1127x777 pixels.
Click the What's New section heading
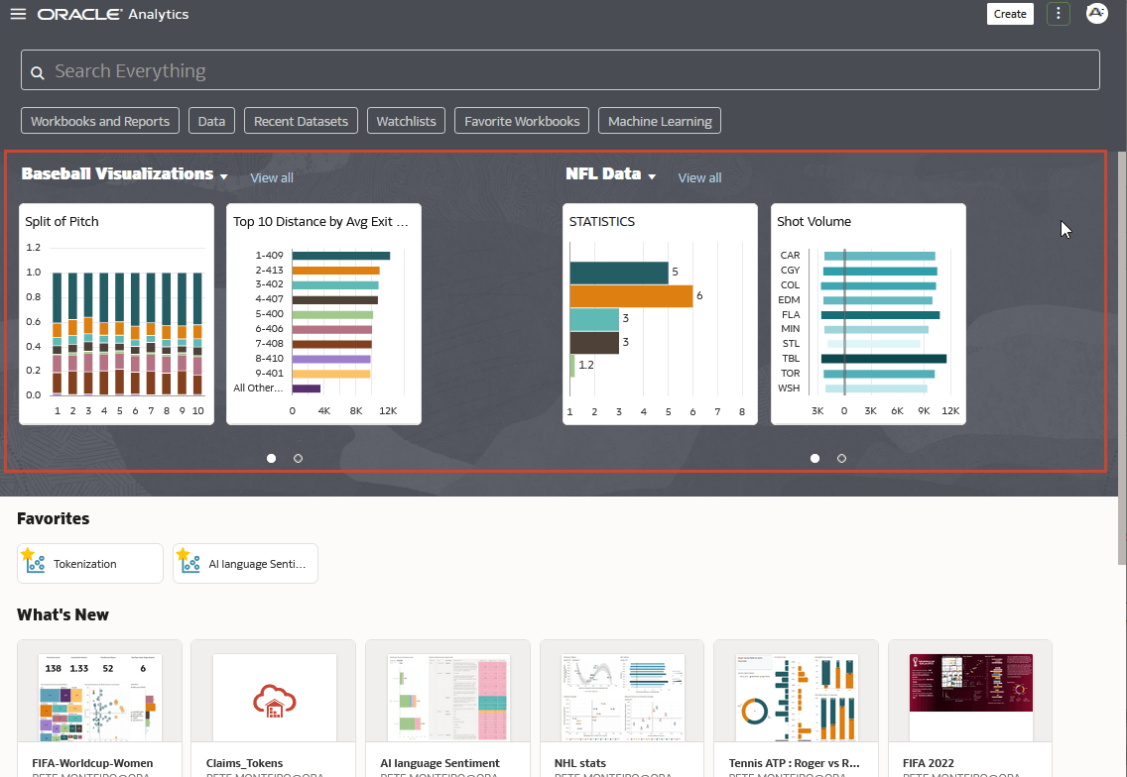click(63, 614)
